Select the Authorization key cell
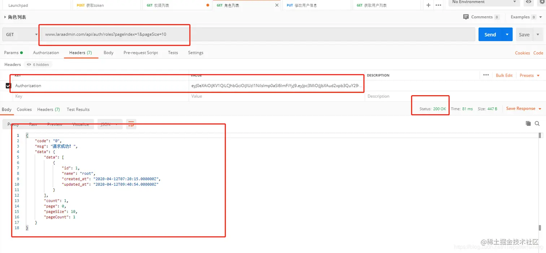Image resolution: width=546 pixels, height=253 pixels. coord(101,86)
